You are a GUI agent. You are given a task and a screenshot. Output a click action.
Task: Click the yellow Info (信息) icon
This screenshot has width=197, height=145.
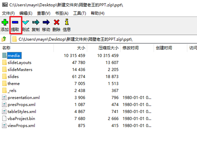(67, 22)
